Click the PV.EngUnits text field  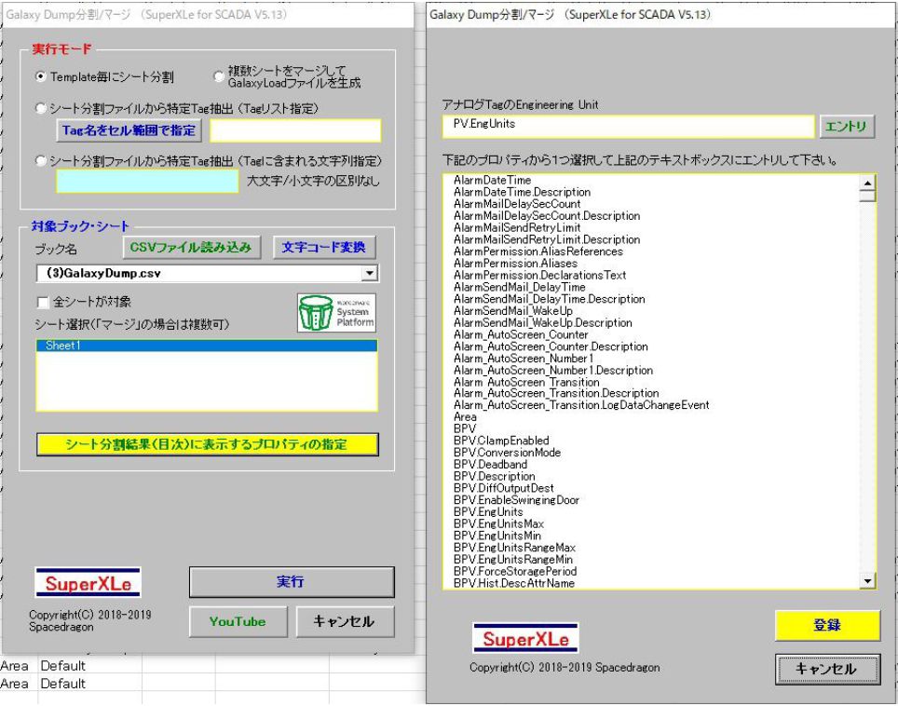[628, 126]
